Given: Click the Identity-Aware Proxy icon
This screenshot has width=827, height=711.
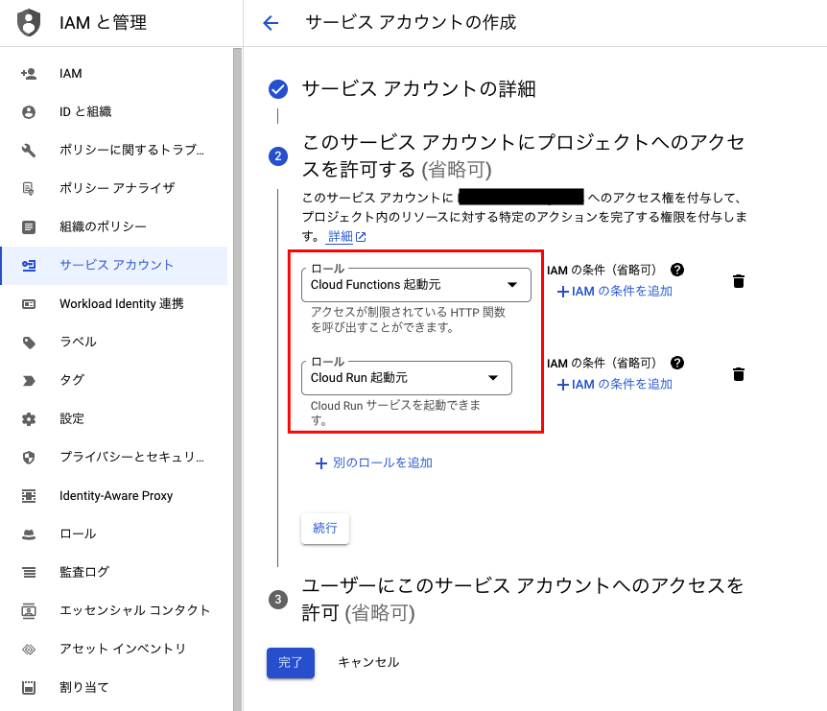Looking at the screenshot, I should (x=29, y=496).
